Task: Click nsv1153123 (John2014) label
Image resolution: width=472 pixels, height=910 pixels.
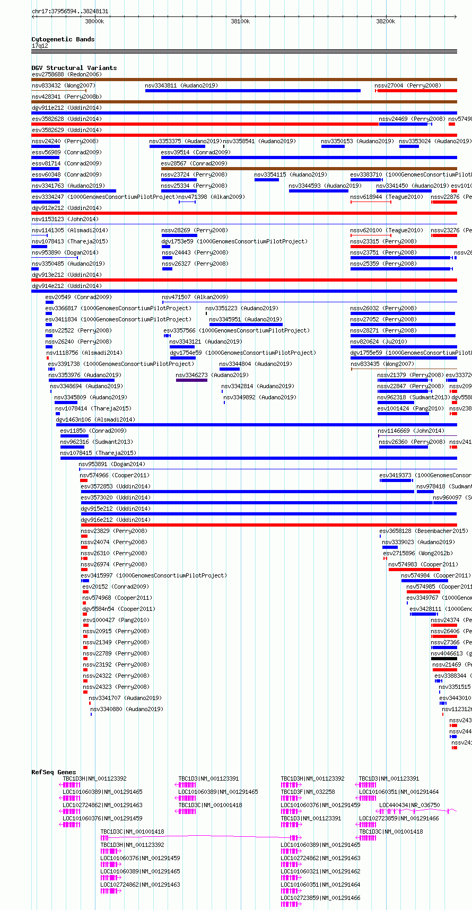Action: pos(65,219)
